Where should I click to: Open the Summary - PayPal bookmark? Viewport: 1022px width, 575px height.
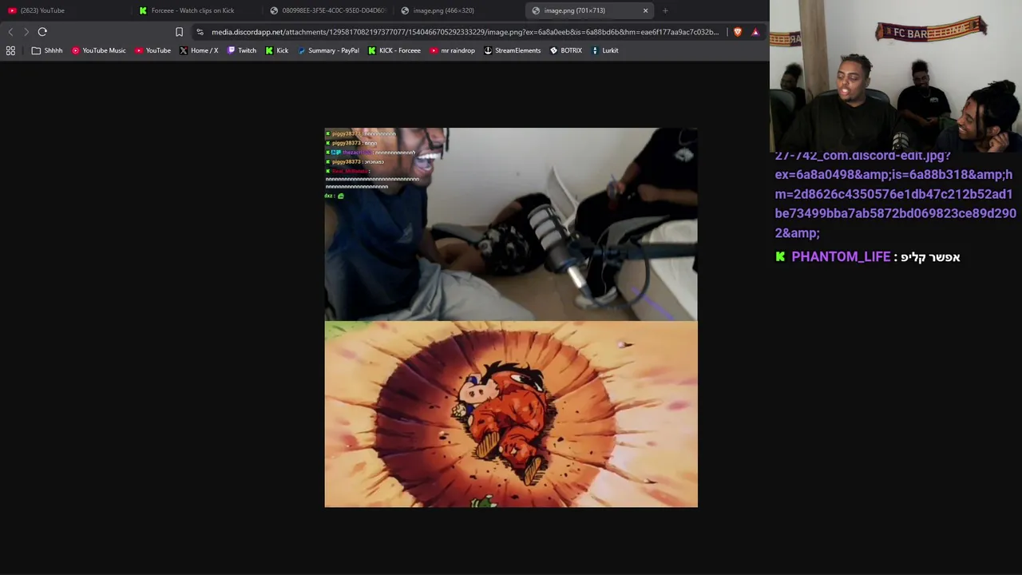tap(328, 50)
